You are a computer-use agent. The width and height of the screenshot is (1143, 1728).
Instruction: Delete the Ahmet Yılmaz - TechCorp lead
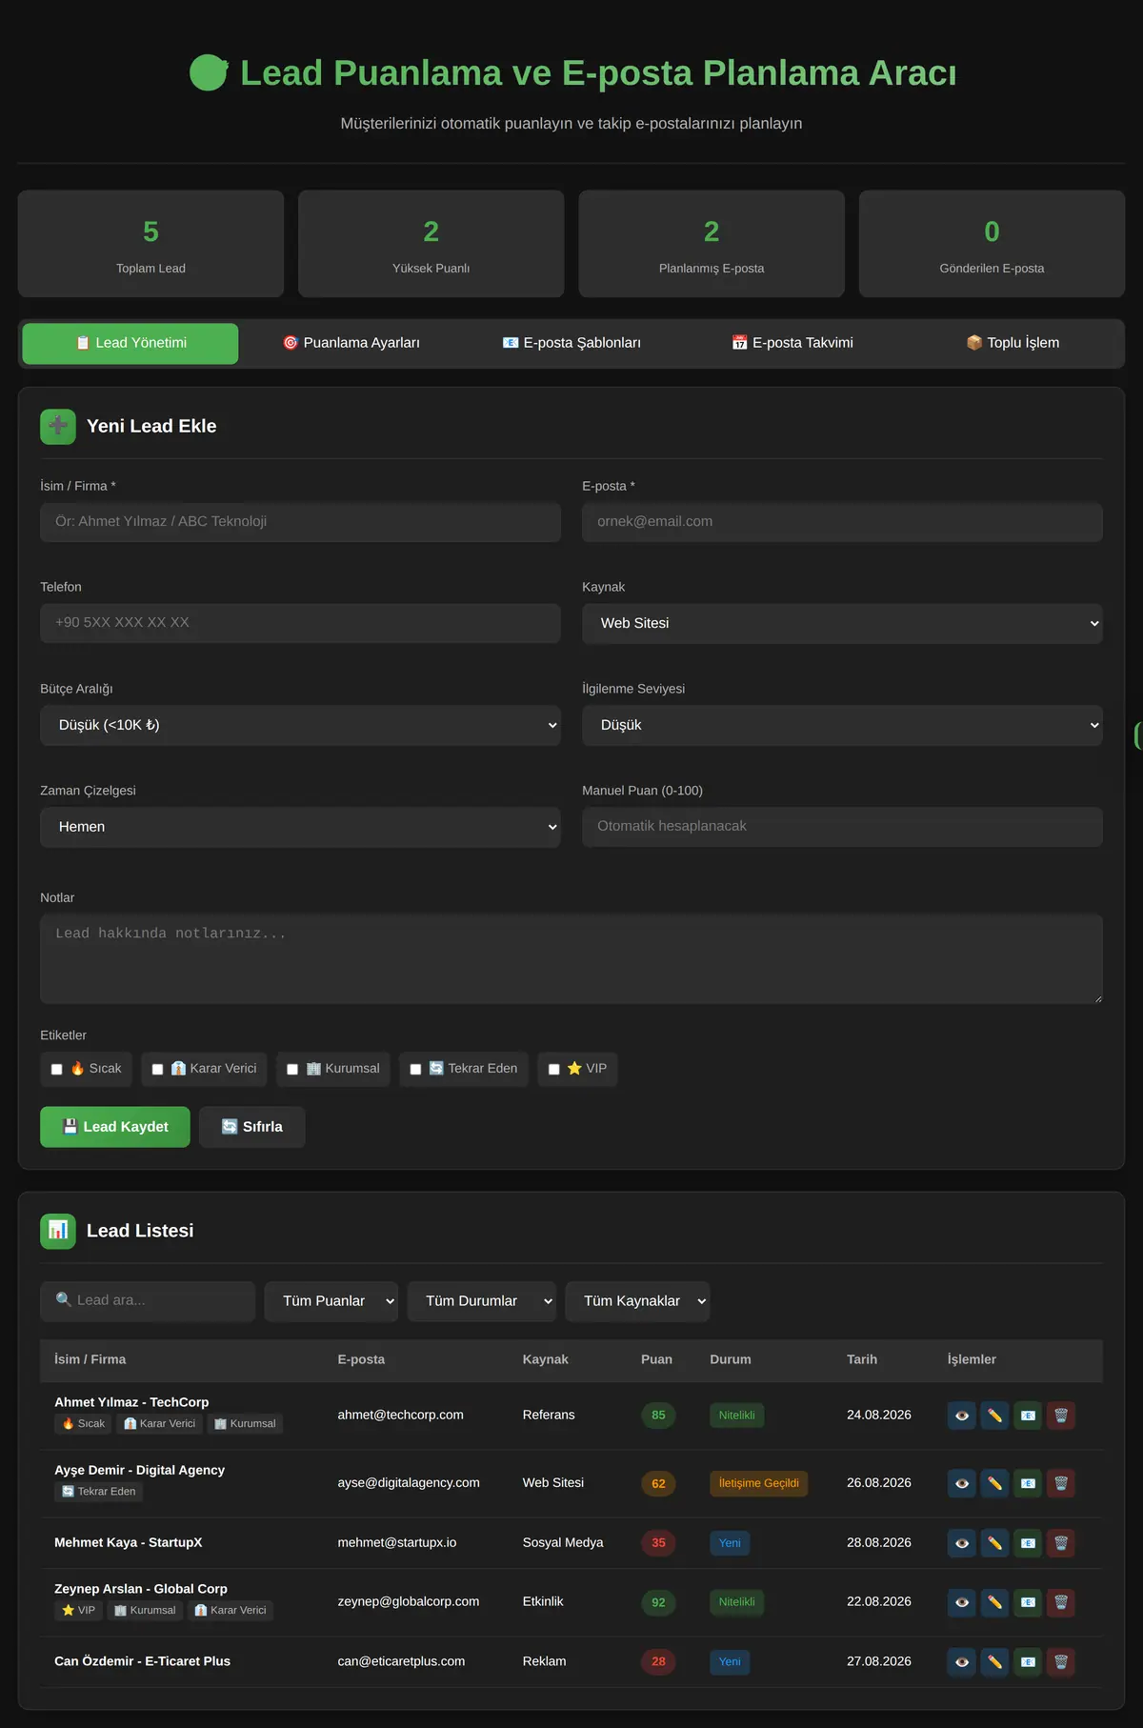tap(1061, 1416)
